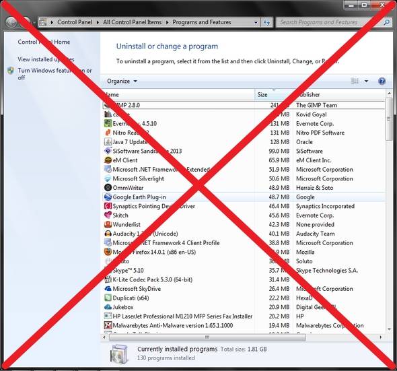Image resolution: width=397 pixels, height=371 pixels.
Task: Click the K-Lite Codec Pack icon
Action: coord(108,279)
